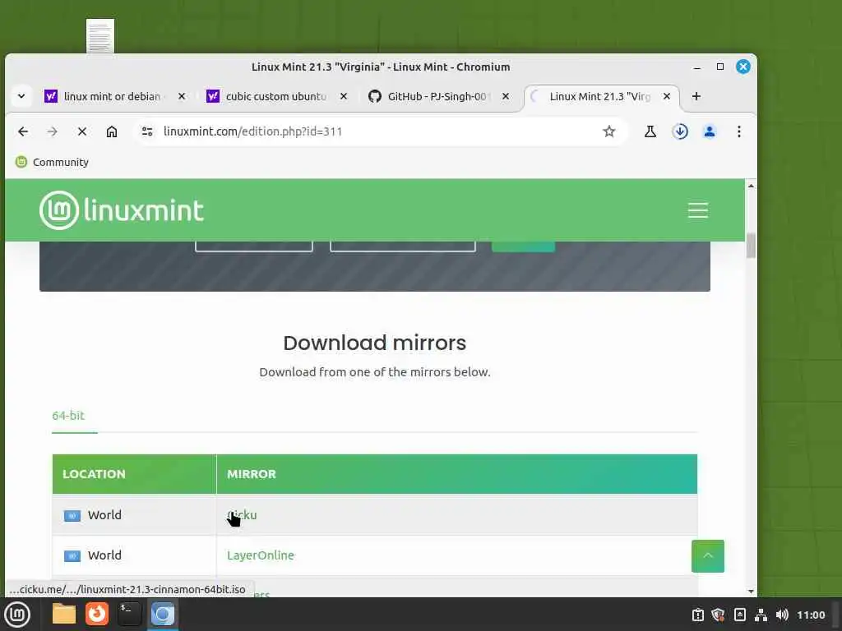Open the file manager from taskbar
The height and width of the screenshot is (631, 842).
(64, 615)
